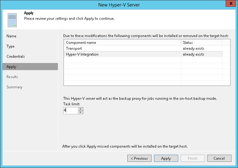Select the Results step in sidebar
Viewport: 238px width, 168px height.
(x=12, y=77)
